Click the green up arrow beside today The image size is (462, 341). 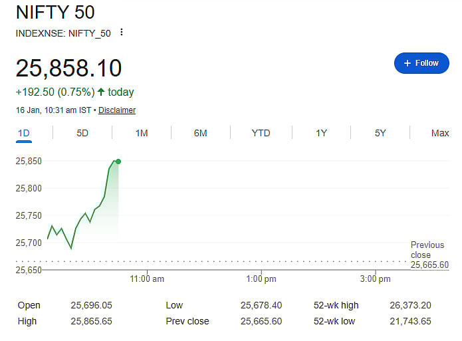(101, 92)
